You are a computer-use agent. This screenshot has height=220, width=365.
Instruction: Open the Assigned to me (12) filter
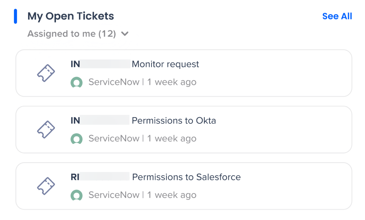point(72,34)
